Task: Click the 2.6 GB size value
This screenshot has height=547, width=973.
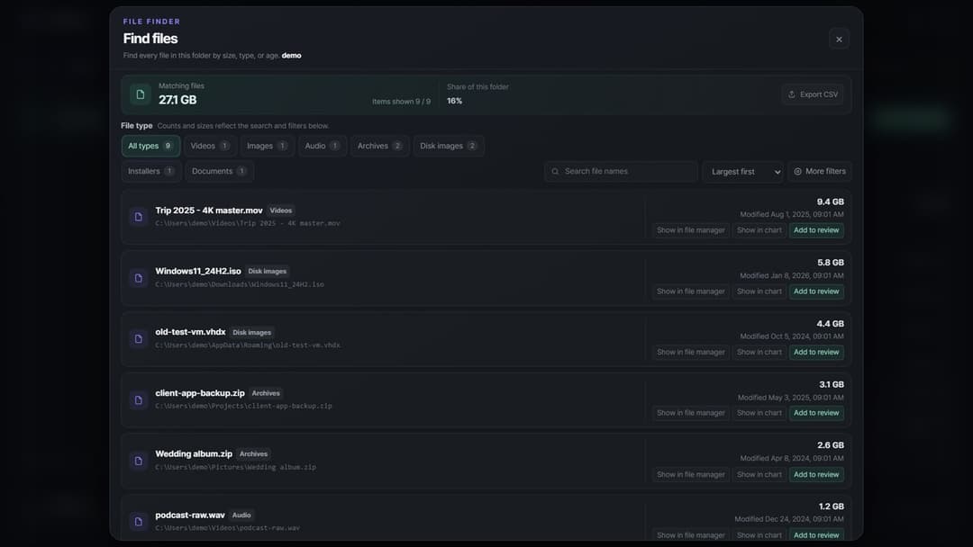Action: click(x=831, y=445)
